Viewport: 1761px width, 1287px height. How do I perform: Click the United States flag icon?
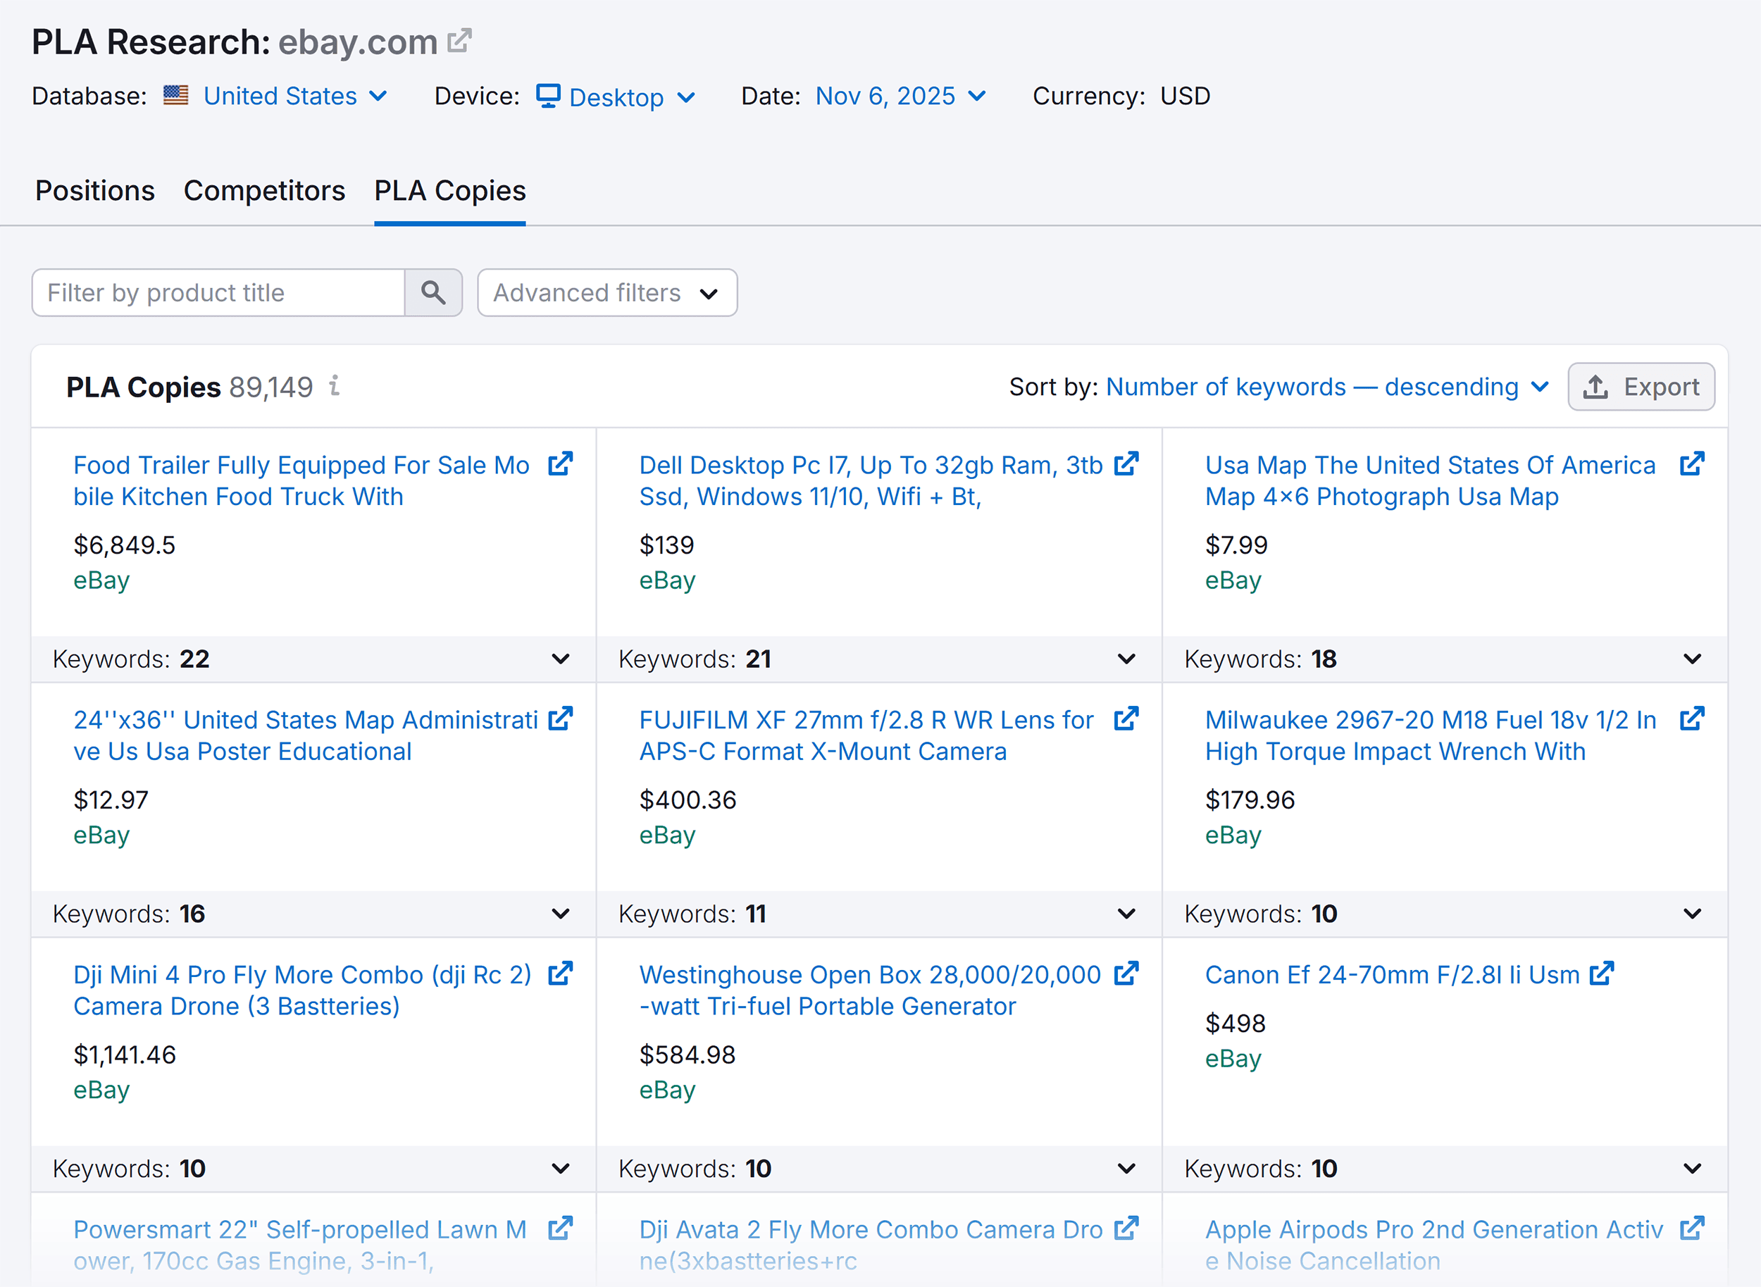pos(175,95)
